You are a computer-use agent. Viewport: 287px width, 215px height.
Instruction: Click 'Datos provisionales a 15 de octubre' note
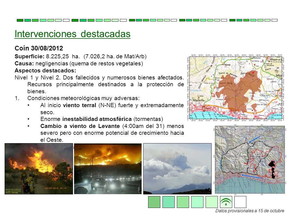(x=250, y=211)
